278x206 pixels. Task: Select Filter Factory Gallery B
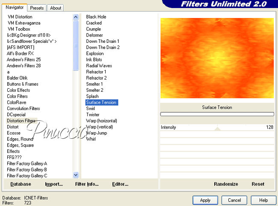point(27,170)
